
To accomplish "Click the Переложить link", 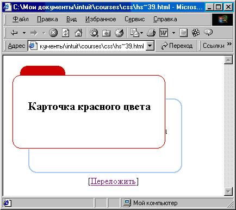I will [x=113, y=181].
